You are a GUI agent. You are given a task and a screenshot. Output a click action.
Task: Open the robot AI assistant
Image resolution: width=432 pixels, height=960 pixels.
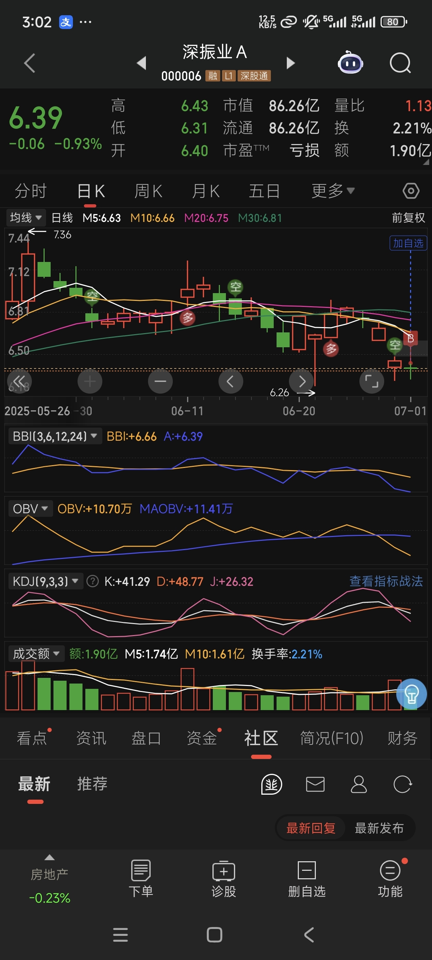350,62
